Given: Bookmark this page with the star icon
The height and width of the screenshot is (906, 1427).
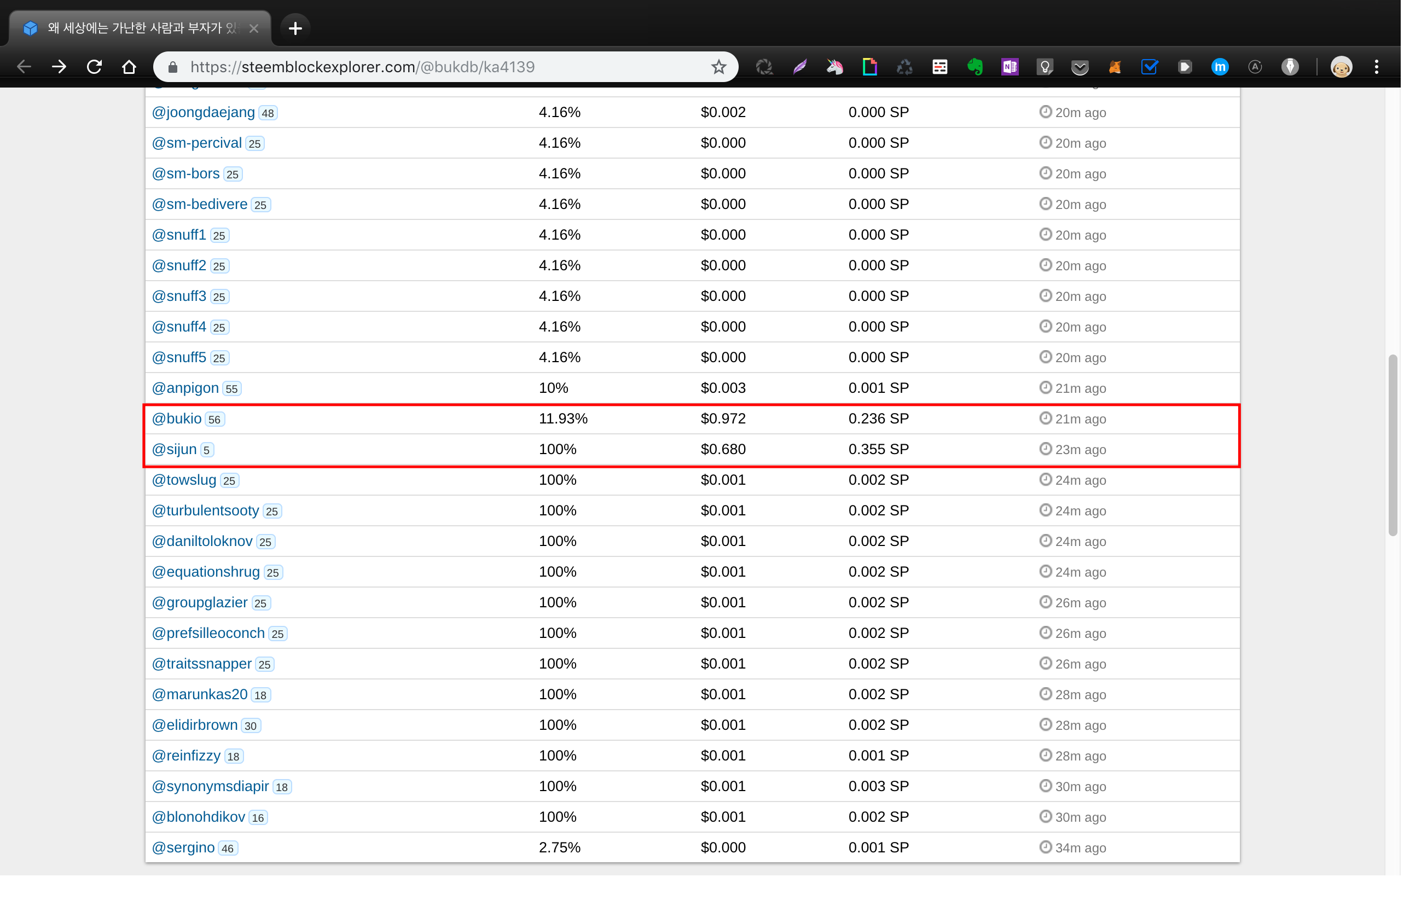Looking at the screenshot, I should (x=718, y=67).
